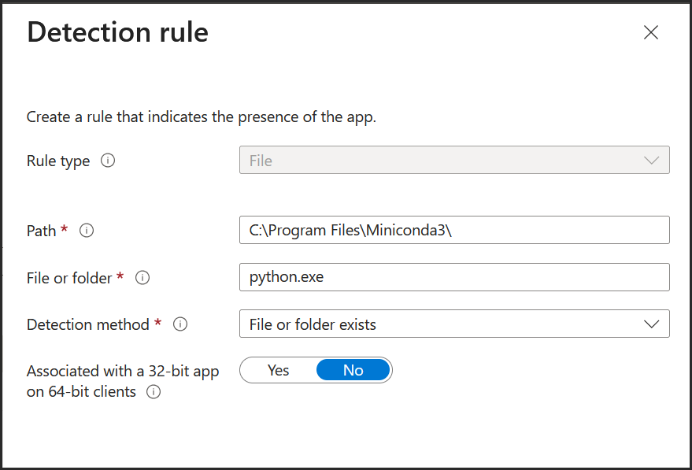
Task: Select No on the 32-bit app toggle
Action: 353,370
